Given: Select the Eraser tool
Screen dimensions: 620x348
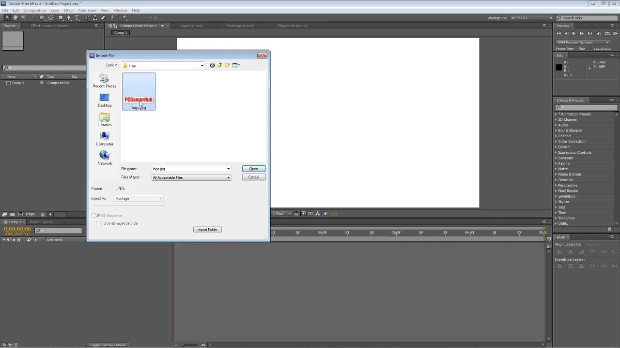Looking at the screenshot, I should click(103, 17).
